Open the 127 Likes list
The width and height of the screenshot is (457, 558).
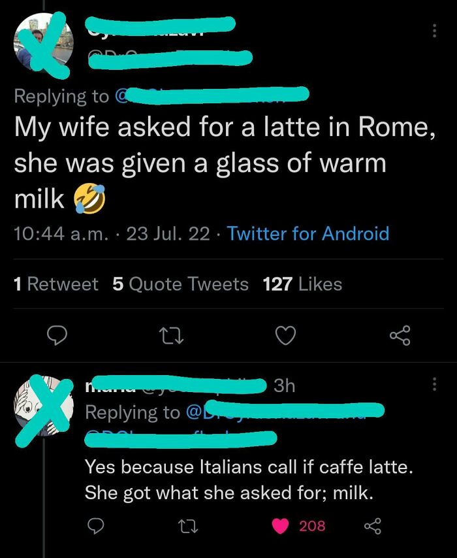tap(300, 284)
